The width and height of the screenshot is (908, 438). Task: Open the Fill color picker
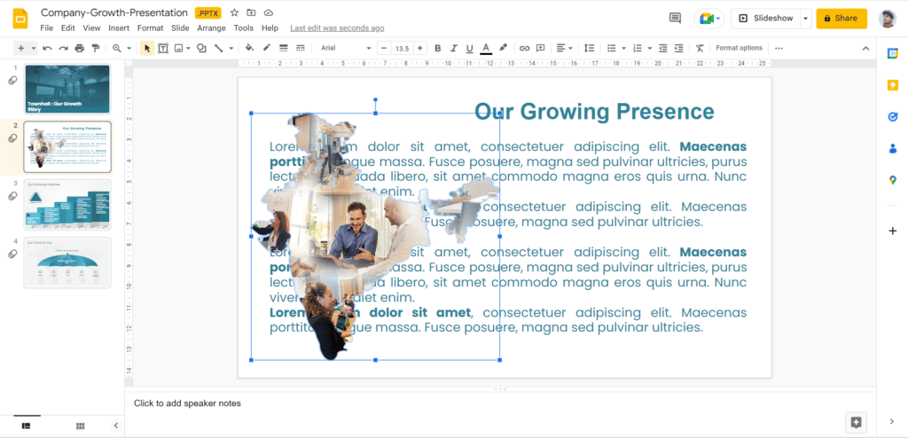[x=249, y=48]
